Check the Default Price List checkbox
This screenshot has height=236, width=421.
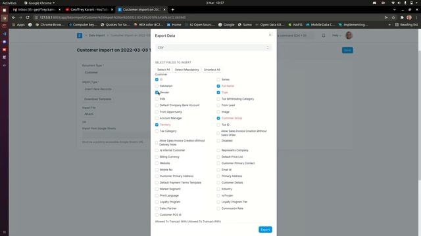point(218,157)
